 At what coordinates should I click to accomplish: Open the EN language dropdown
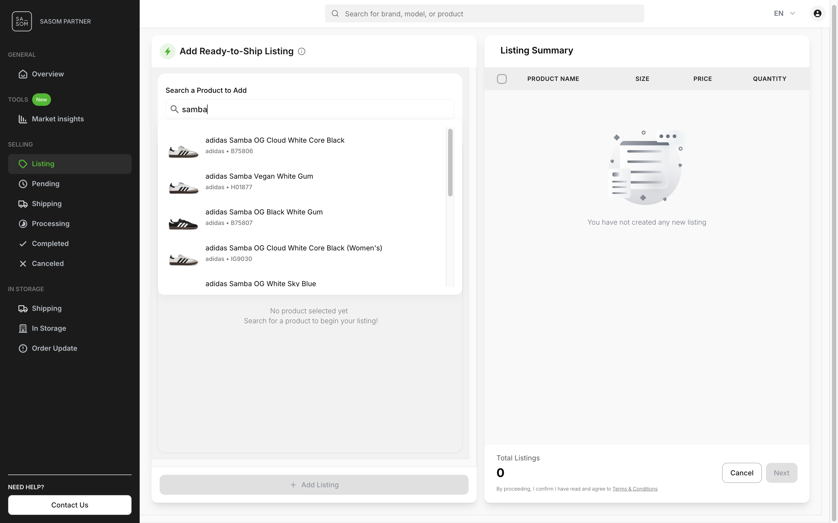pos(784,13)
